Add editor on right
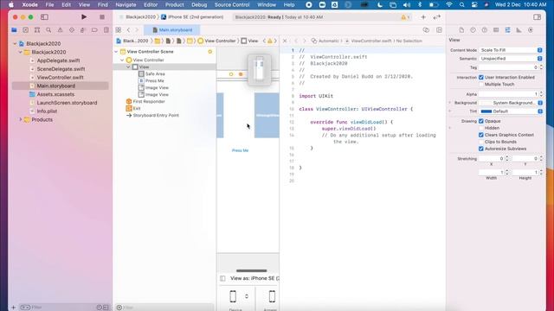554x311 pixels. pos(439,30)
